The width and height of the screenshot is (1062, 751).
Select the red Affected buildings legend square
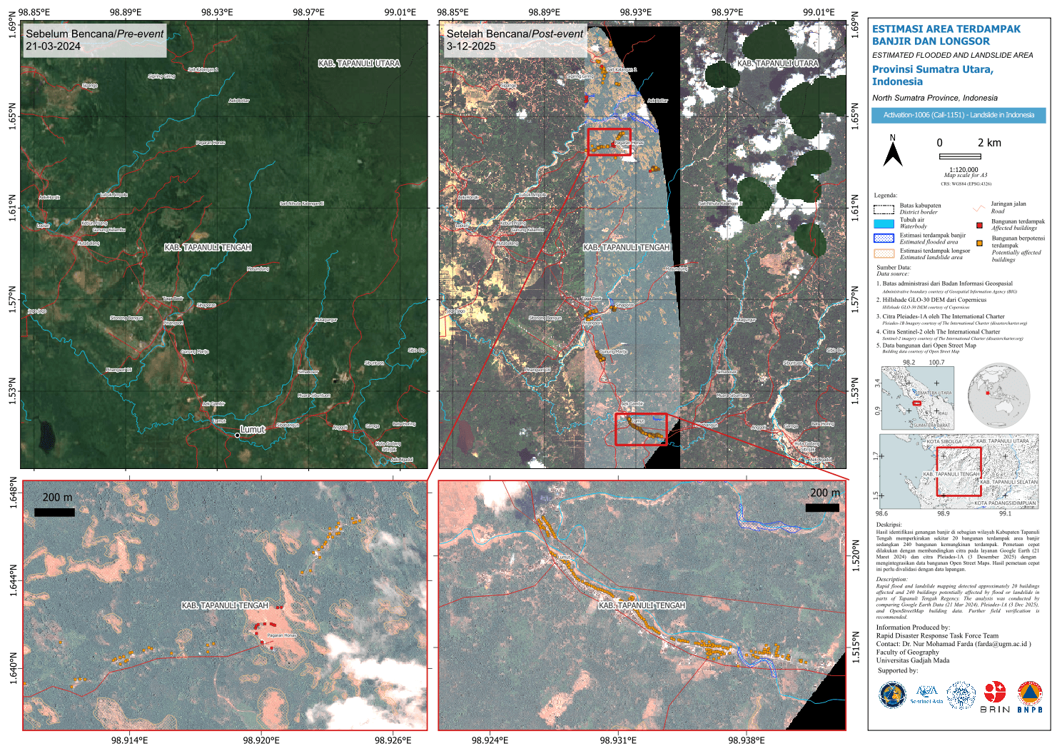pos(979,225)
